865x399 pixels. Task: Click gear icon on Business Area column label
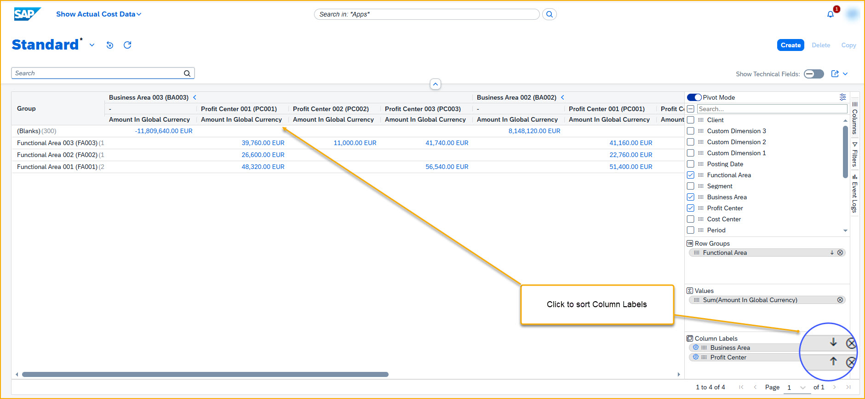(x=696, y=348)
